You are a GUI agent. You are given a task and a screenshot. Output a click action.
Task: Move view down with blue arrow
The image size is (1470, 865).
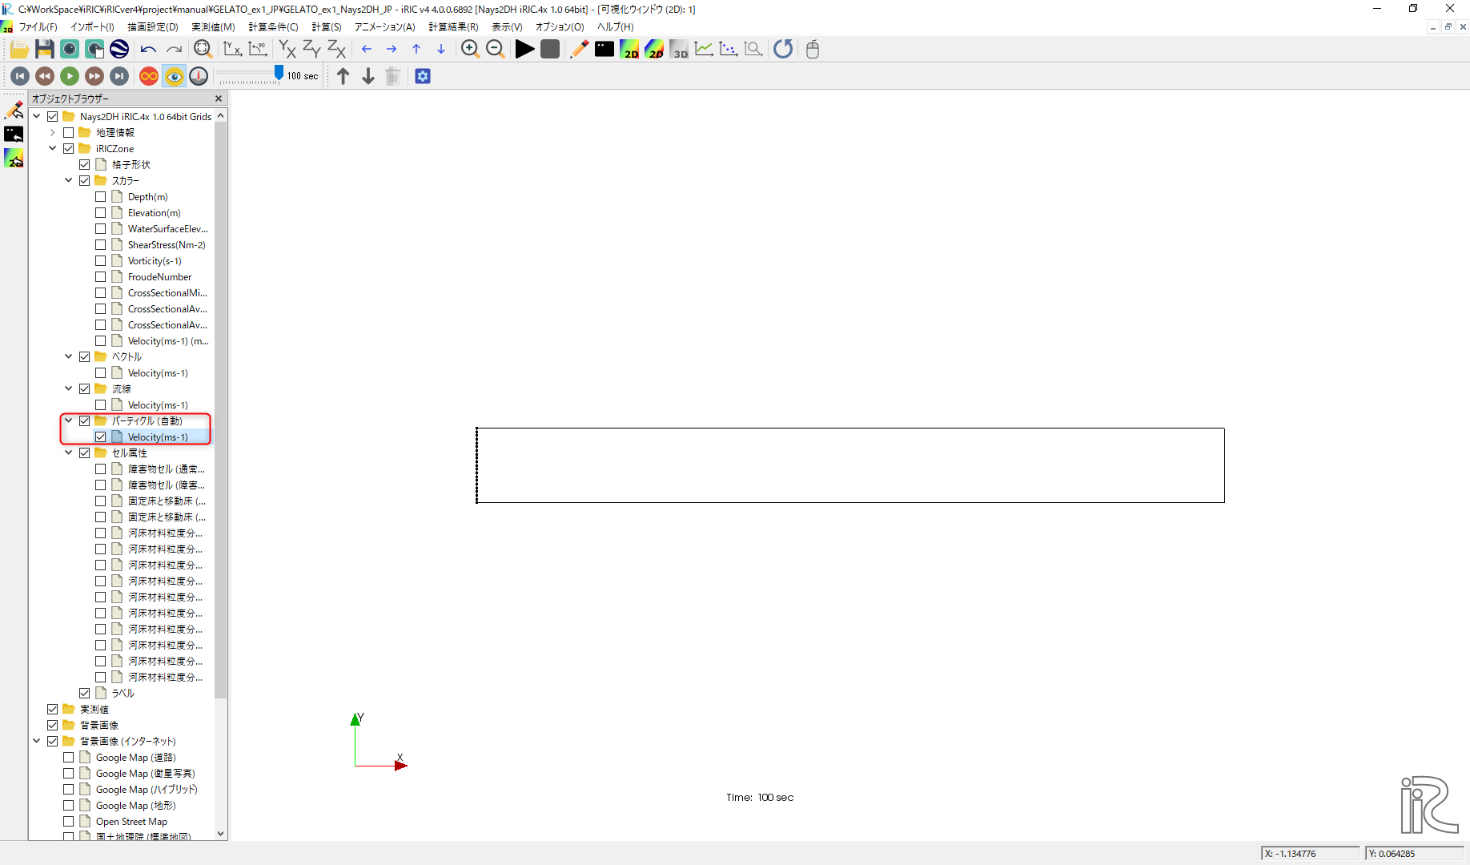(x=441, y=50)
